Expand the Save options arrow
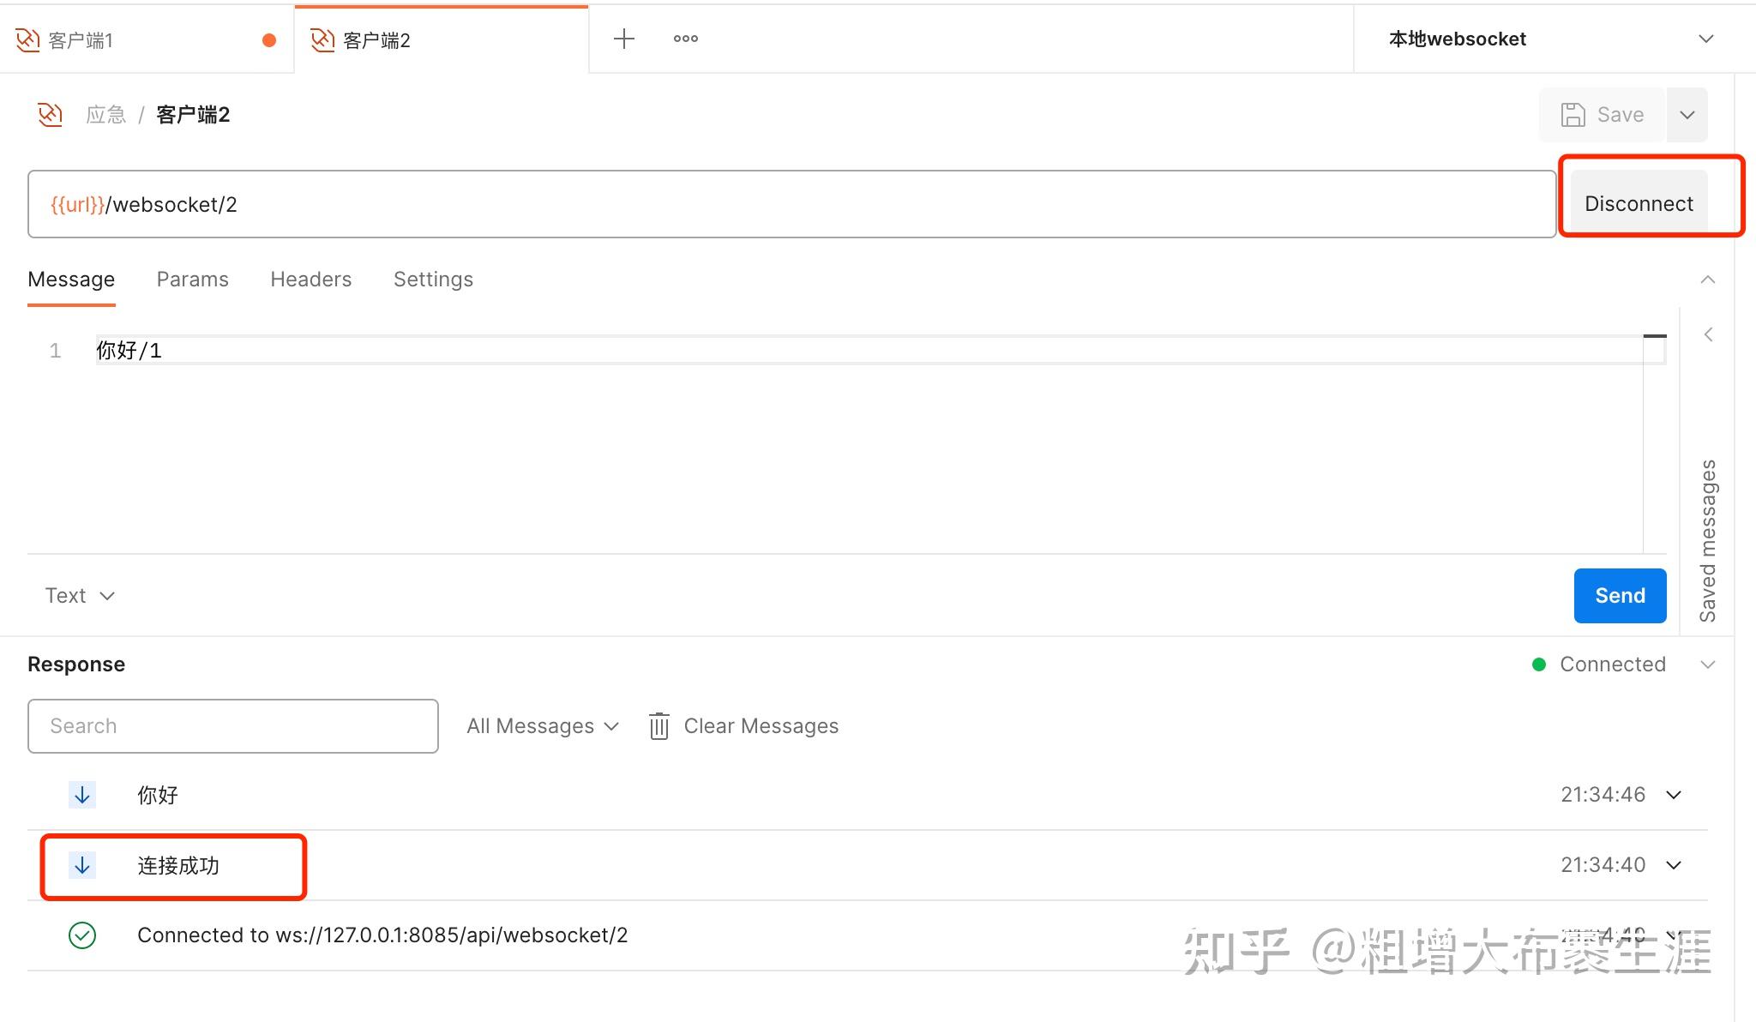The image size is (1756, 1022). coord(1687,115)
